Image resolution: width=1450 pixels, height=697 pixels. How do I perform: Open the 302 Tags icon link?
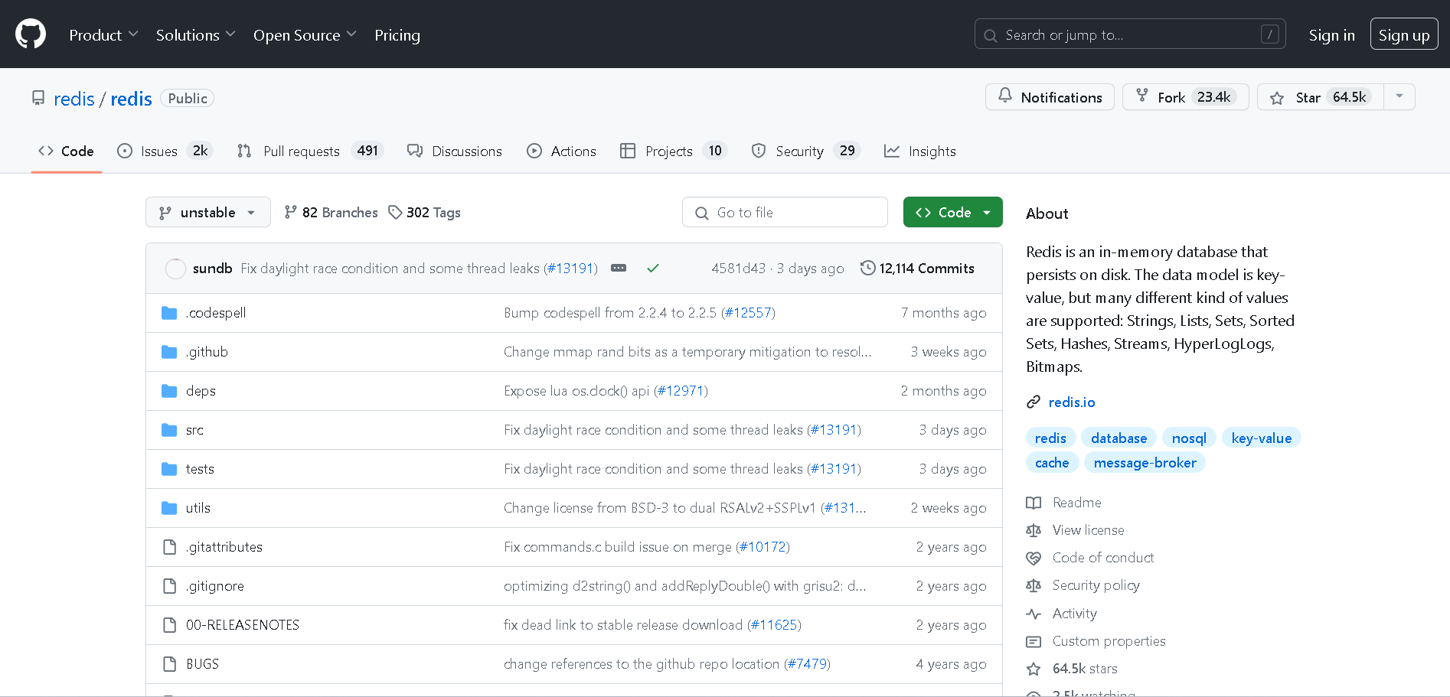pyautogui.click(x=395, y=212)
